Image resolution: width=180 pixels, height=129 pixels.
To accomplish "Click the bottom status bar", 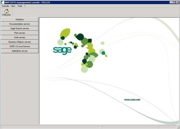I will pyautogui.click(x=51, y=127).
